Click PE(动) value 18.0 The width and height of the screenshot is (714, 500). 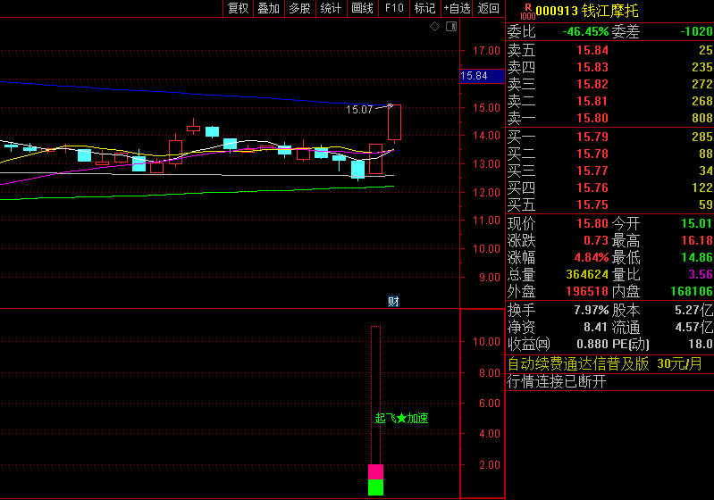tap(701, 344)
